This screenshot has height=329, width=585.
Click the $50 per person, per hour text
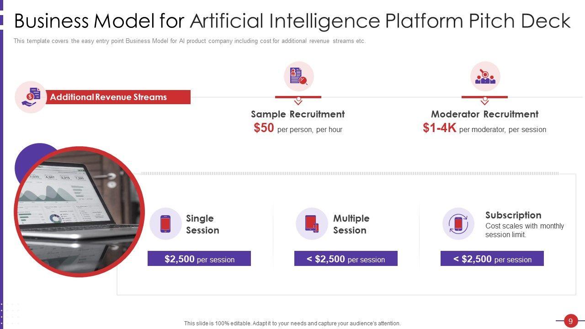tap(298, 129)
